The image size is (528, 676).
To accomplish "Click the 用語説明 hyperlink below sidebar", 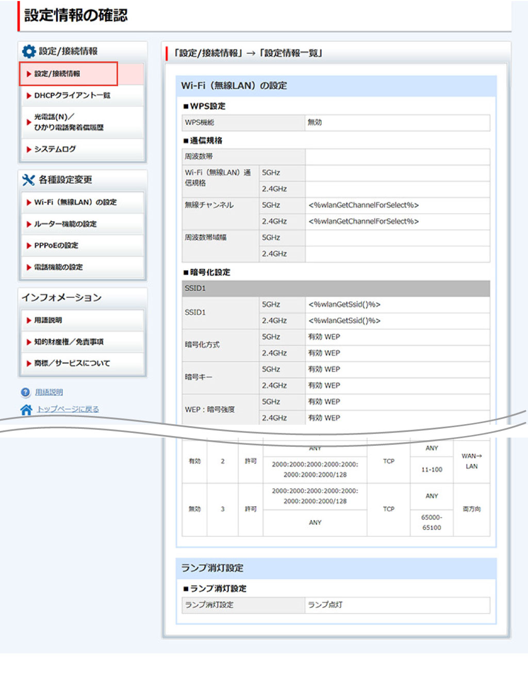I will point(49,392).
